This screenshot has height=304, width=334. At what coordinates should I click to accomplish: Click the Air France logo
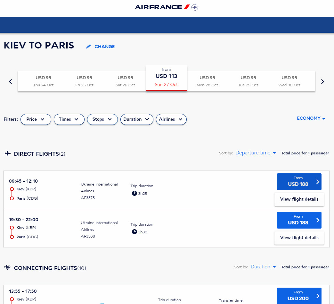click(162, 7)
